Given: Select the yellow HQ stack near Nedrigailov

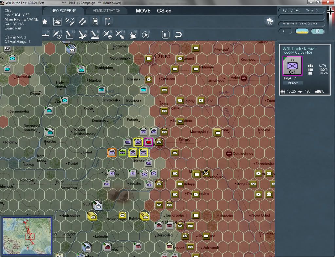Looking at the screenshot, I should pos(92,216).
